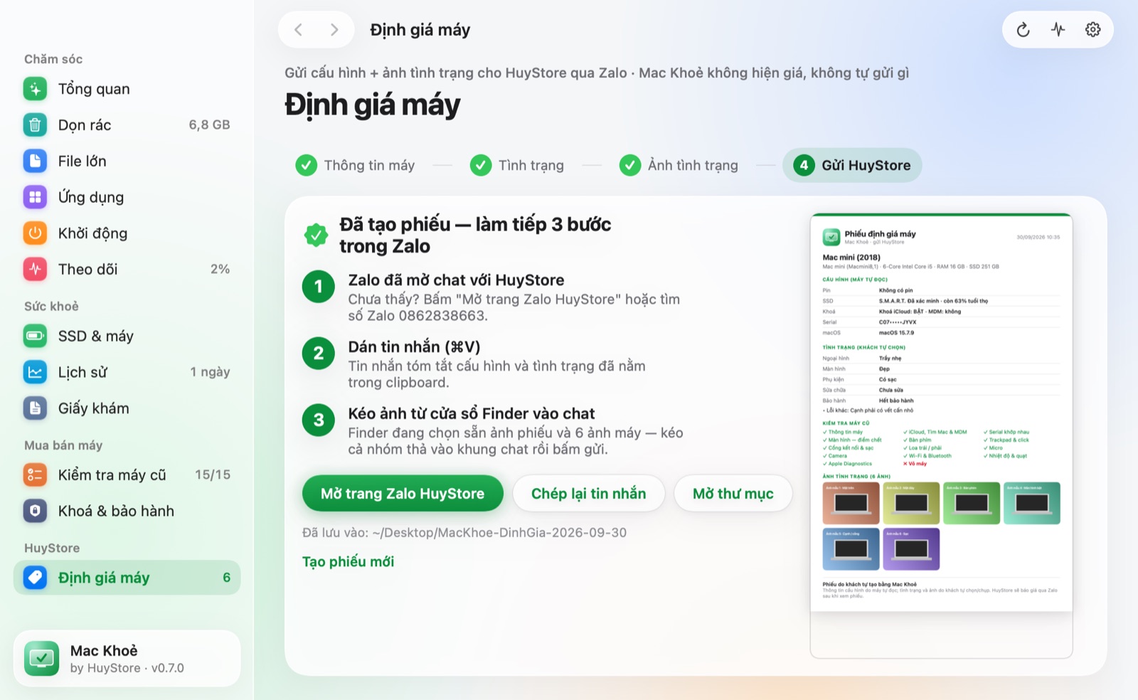Screen dimensions: 1138x700
Task: Open the SSD & máy battery icon
Action: point(35,336)
